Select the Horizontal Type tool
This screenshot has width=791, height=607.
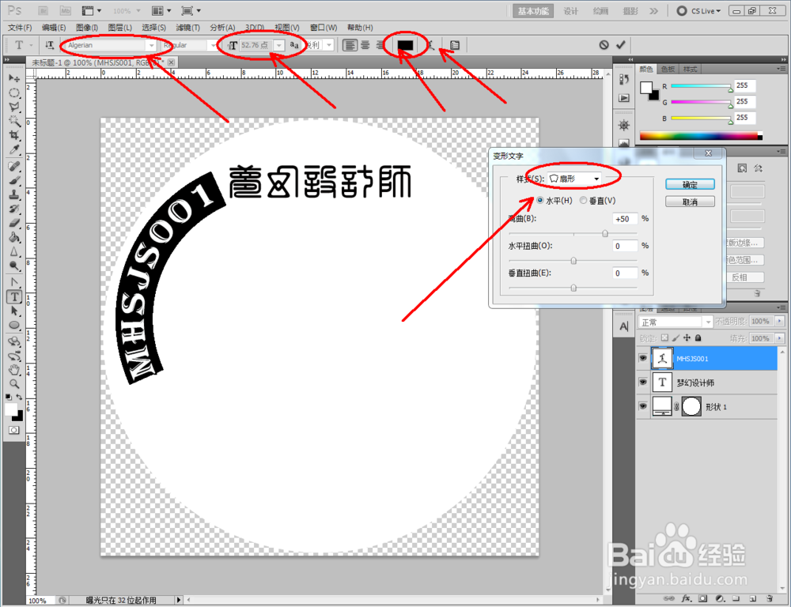click(x=14, y=296)
